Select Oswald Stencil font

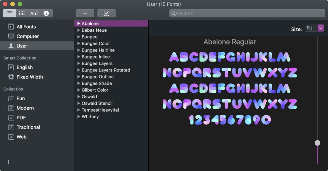tap(97, 103)
